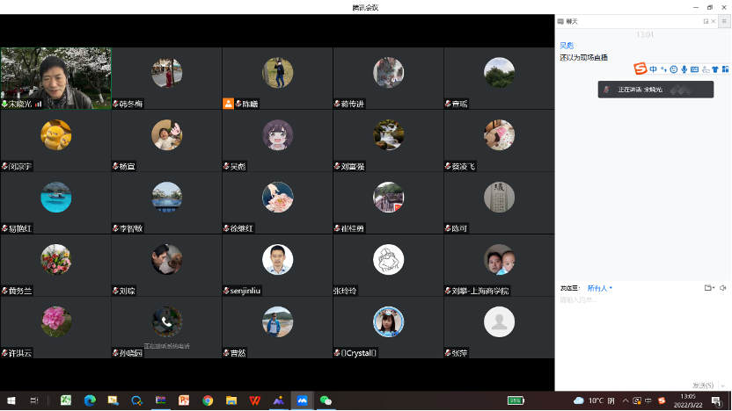Click sender name 吴彪 in chat

click(567, 45)
